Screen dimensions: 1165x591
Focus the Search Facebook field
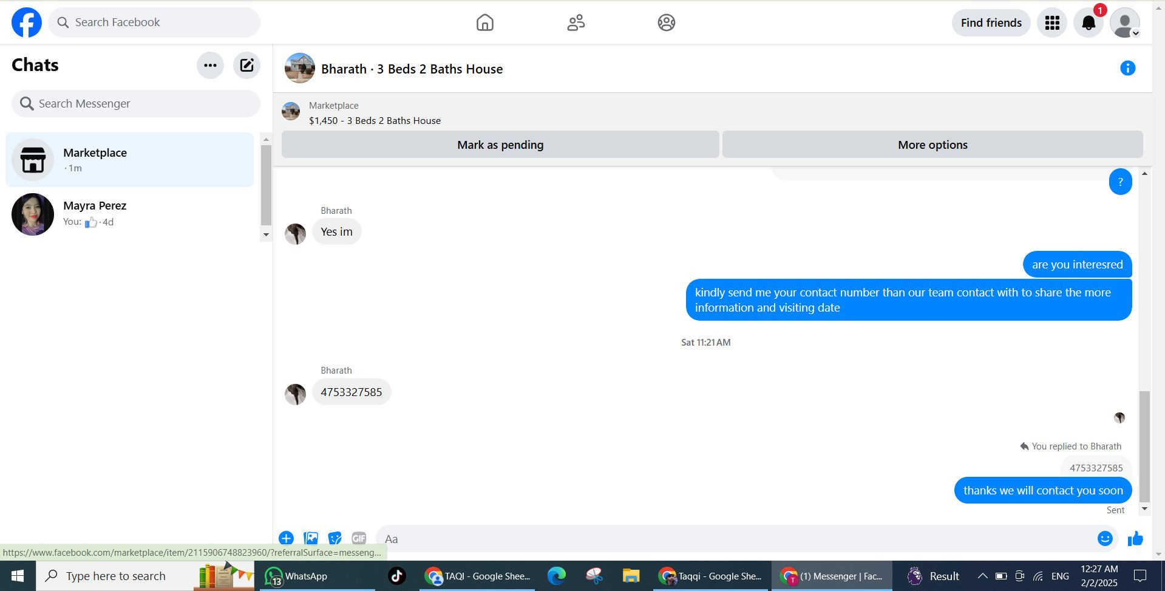point(154,22)
